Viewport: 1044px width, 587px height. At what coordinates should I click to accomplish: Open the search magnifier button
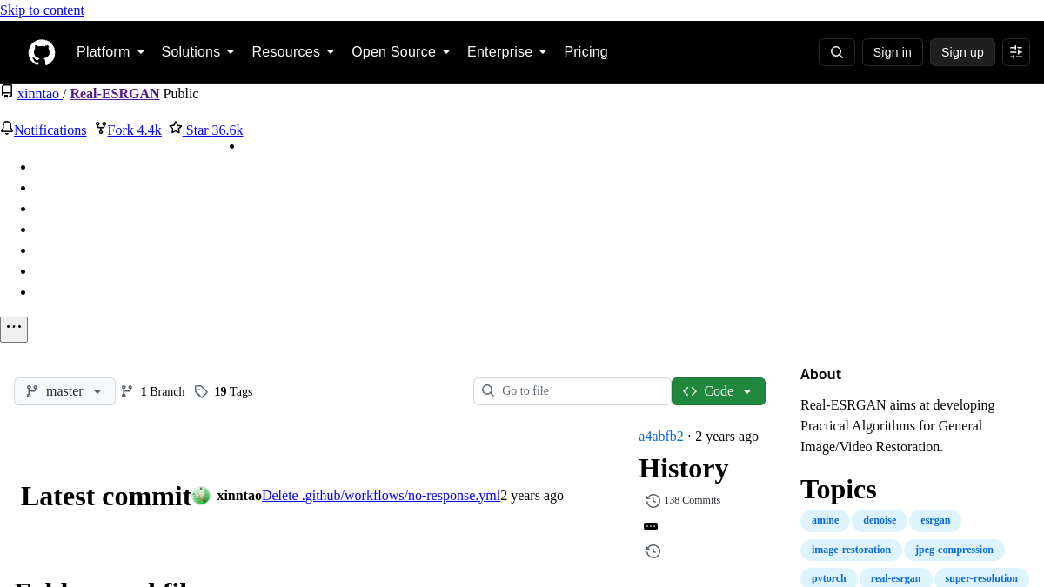tap(837, 52)
